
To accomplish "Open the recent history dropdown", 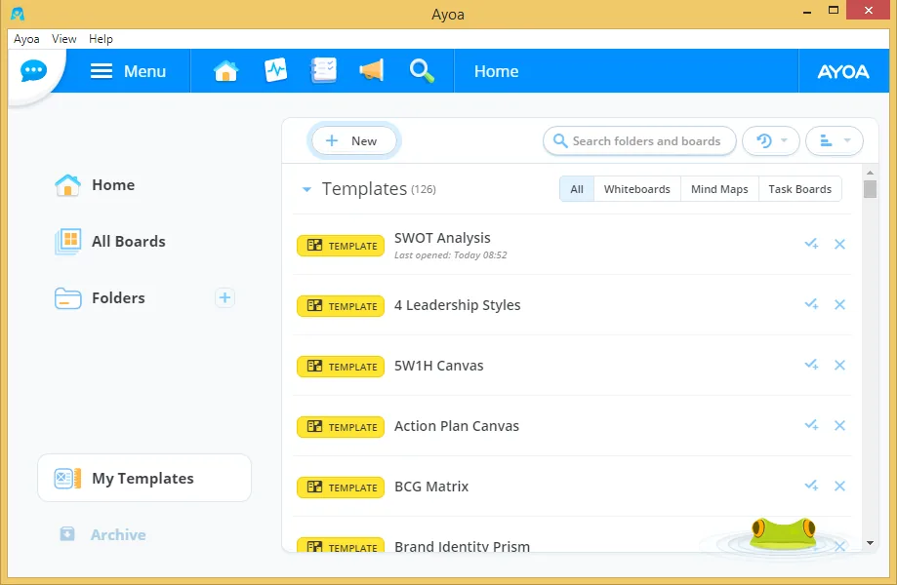I will (770, 140).
